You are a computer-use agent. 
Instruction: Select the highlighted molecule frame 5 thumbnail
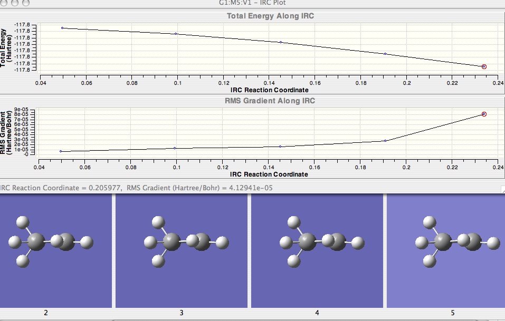pyautogui.click(x=446, y=251)
